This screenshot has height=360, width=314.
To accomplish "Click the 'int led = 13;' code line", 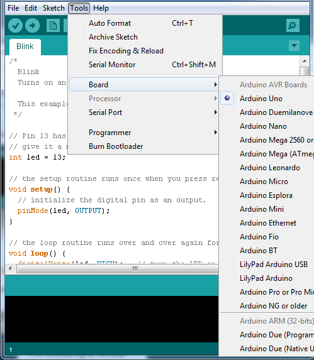I will [37, 157].
